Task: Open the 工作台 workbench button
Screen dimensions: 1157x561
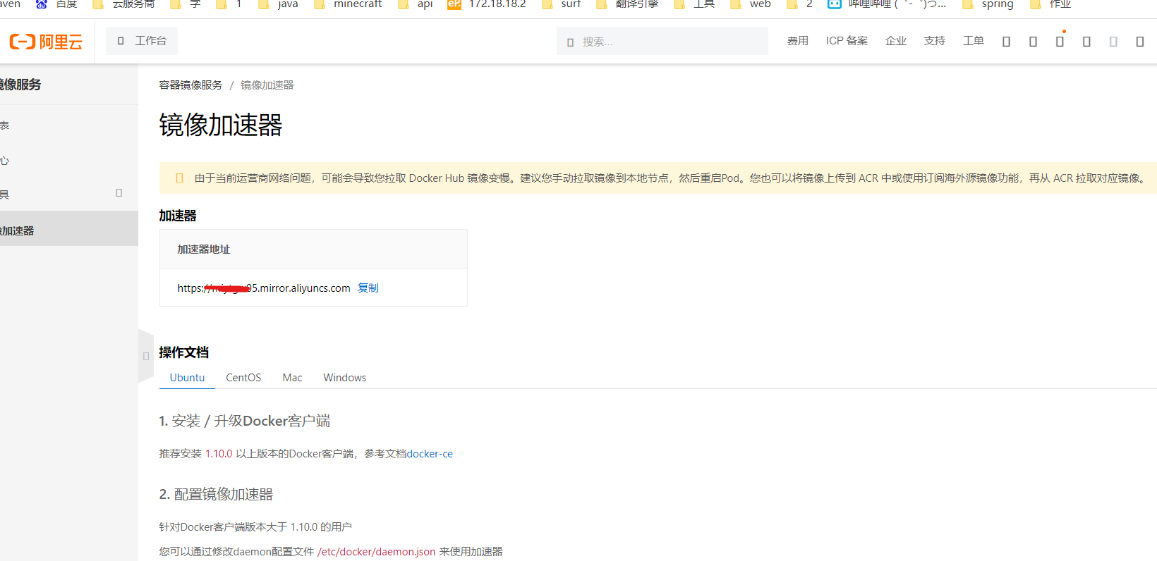Action: click(142, 41)
